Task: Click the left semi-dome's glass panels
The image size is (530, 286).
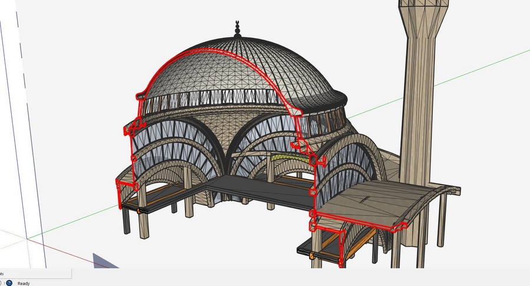Action: click(x=171, y=147)
